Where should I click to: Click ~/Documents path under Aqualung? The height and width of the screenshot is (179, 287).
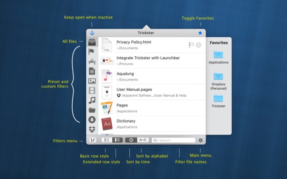pos(127,80)
